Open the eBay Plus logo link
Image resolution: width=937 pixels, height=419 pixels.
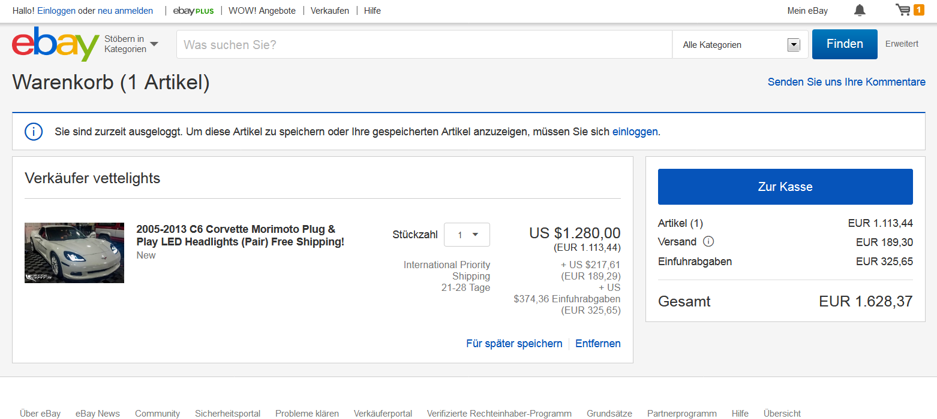[193, 11]
